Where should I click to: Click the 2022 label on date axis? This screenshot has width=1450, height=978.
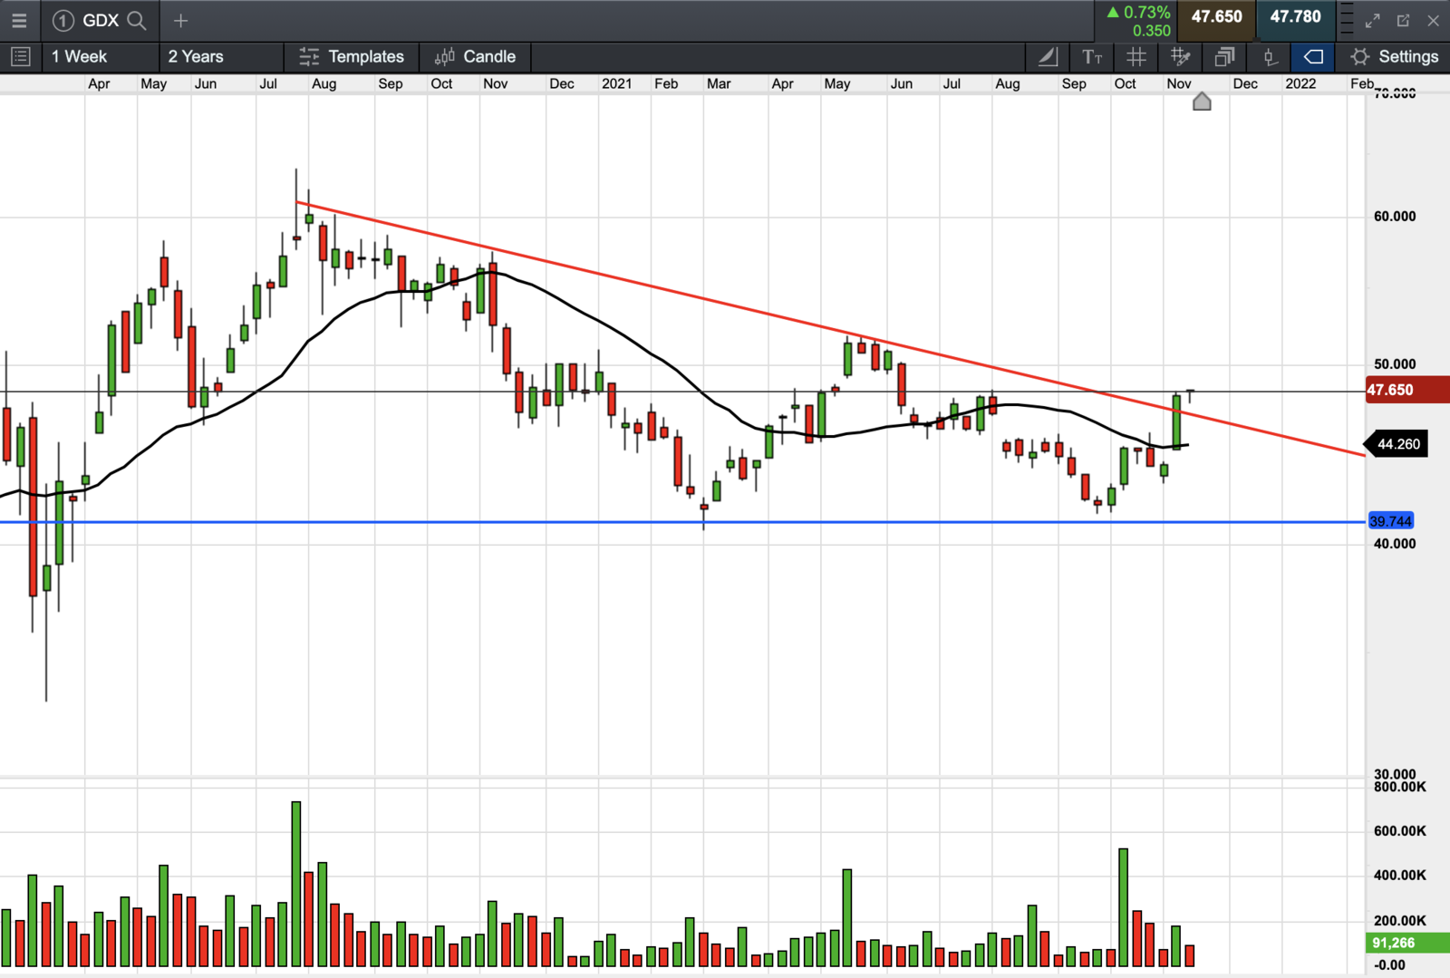(1300, 83)
